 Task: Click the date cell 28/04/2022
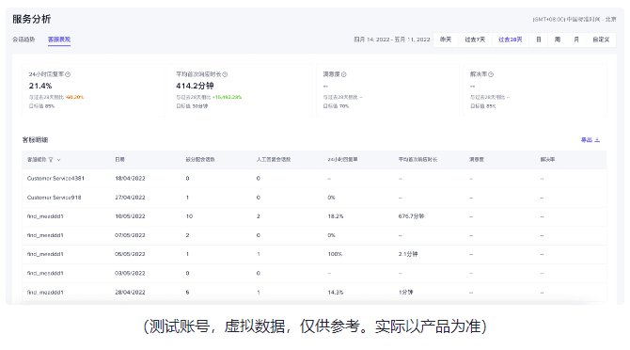point(130,292)
